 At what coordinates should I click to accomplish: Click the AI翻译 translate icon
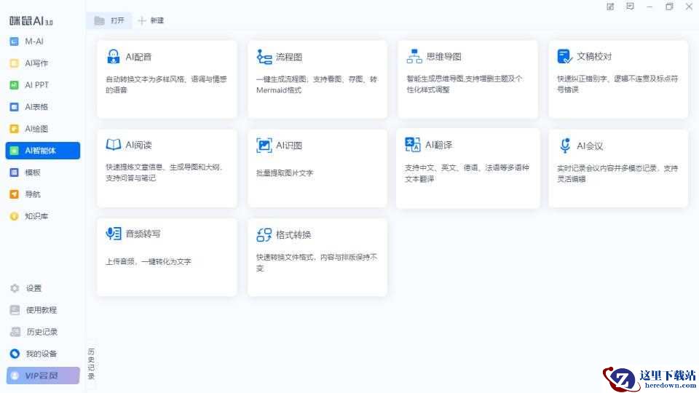pyautogui.click(x=412, y=144)
